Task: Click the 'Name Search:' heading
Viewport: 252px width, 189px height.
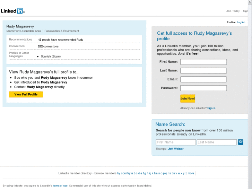Action: pos(170,124)
